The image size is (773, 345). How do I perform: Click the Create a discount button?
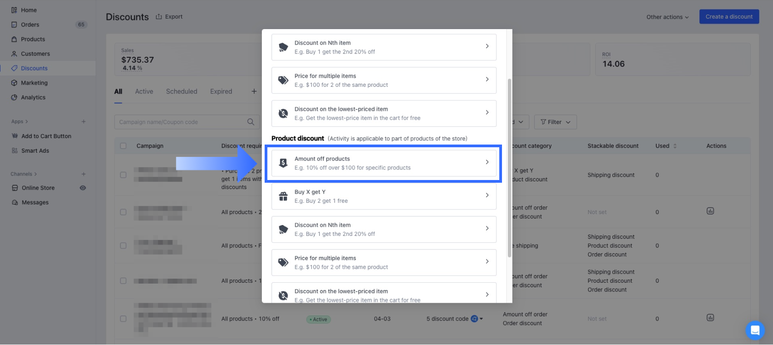pos(729,17)
